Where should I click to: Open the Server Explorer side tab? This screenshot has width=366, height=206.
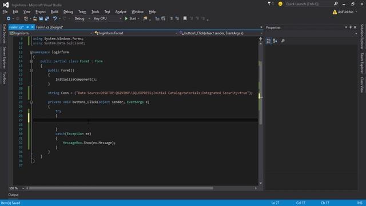click(5, 57)
